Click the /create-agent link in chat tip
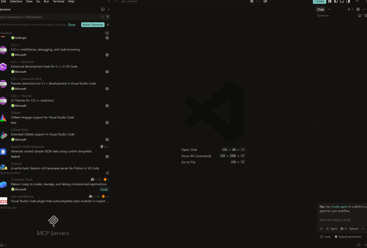This screenshot has height=248, width=367. 339,207
